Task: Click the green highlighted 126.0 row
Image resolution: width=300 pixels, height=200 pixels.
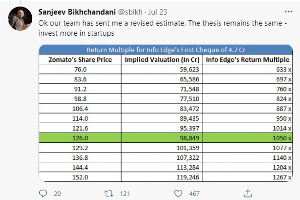Action: click(166, 138)
